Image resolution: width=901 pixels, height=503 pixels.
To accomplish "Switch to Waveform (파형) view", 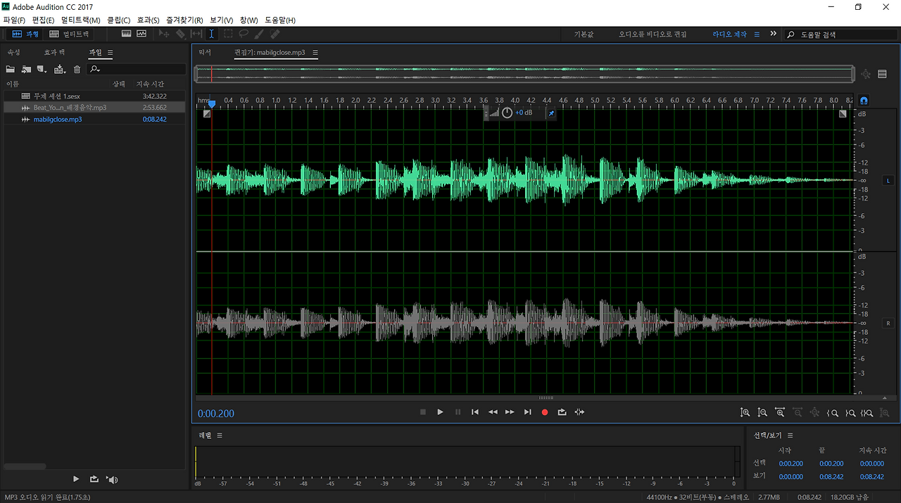I will coord(25,34).
